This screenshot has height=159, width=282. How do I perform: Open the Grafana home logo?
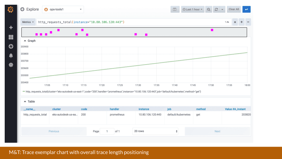tap(11, 9)
